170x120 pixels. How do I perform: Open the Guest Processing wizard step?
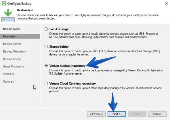coord(14,67)
